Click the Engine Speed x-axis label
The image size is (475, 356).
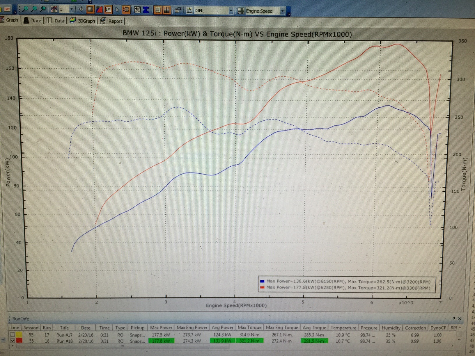[x=236, y=305]
